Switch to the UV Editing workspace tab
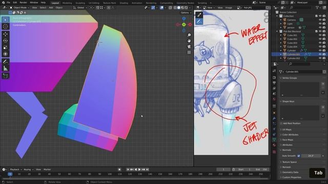This screenshot has width=328, height=184. coord(94,3)
